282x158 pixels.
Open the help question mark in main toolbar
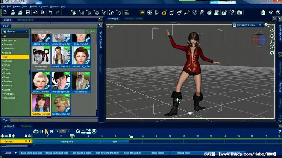278,12
